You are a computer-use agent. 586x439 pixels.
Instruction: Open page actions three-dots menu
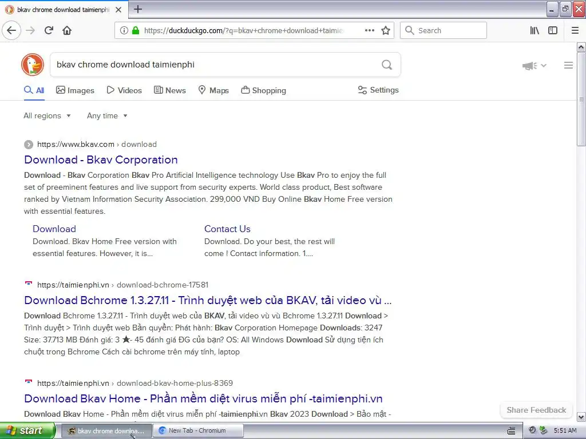click(369, 30)
